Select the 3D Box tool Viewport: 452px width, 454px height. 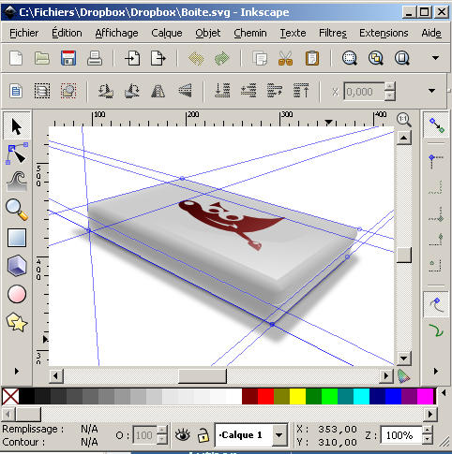[17, 266]
